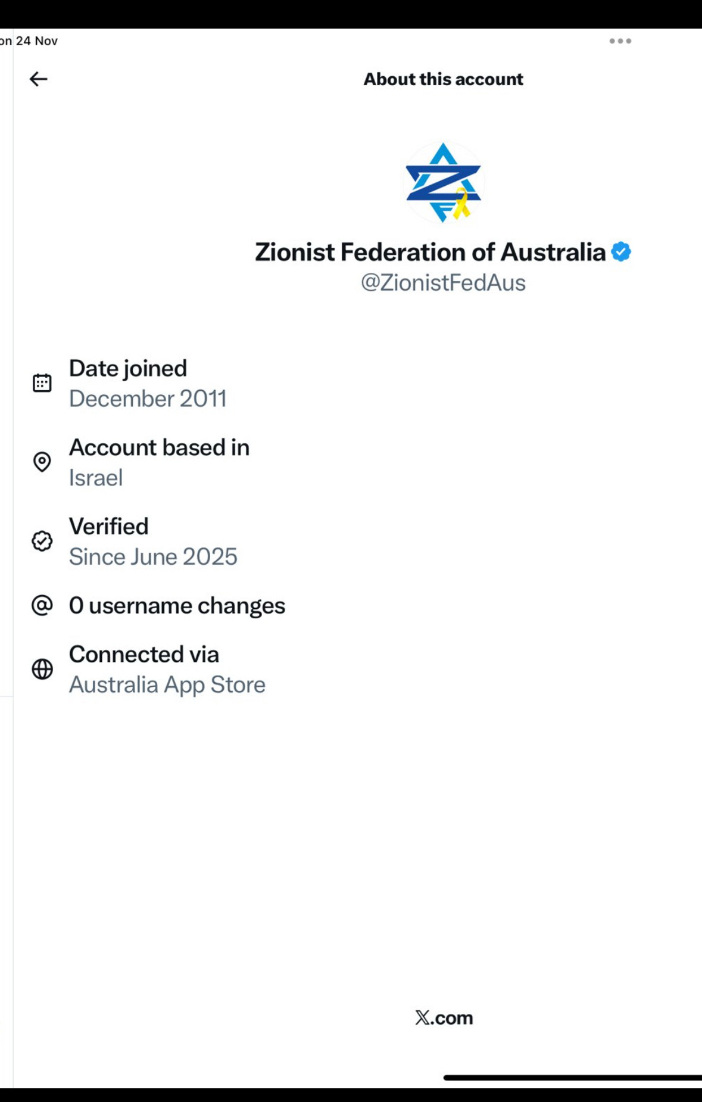Tap the Date joined row label
The height and width of the screenshot is (1102, 702).
coord(128,369)
